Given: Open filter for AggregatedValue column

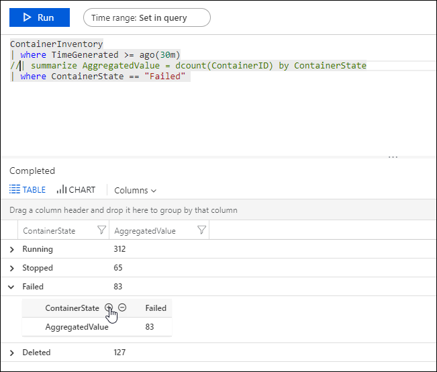Looking at the screenshot, I should (x=201, y=230).
